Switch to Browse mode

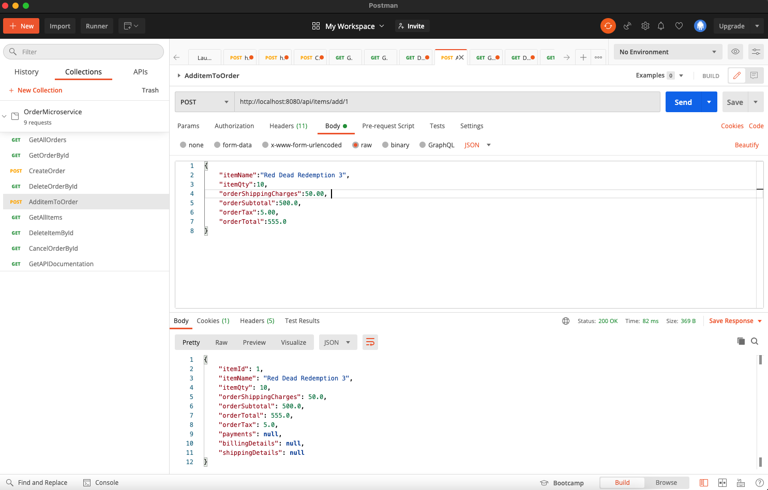(666, 483)
